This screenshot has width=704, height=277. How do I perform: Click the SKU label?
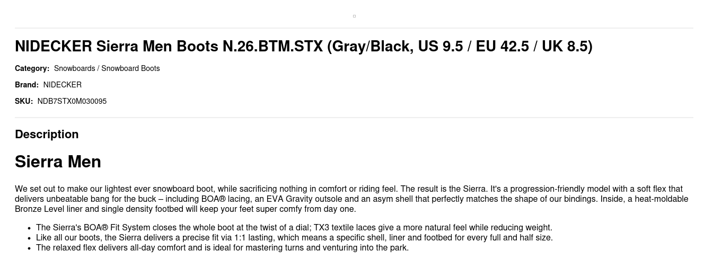24,101
